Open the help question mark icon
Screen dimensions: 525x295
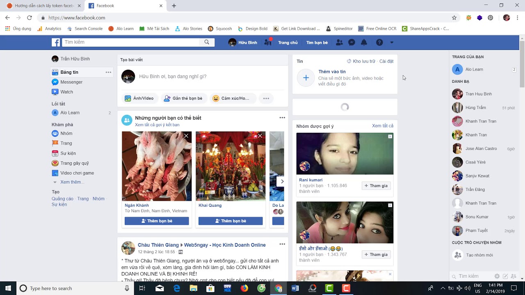(x=379, y=42)
